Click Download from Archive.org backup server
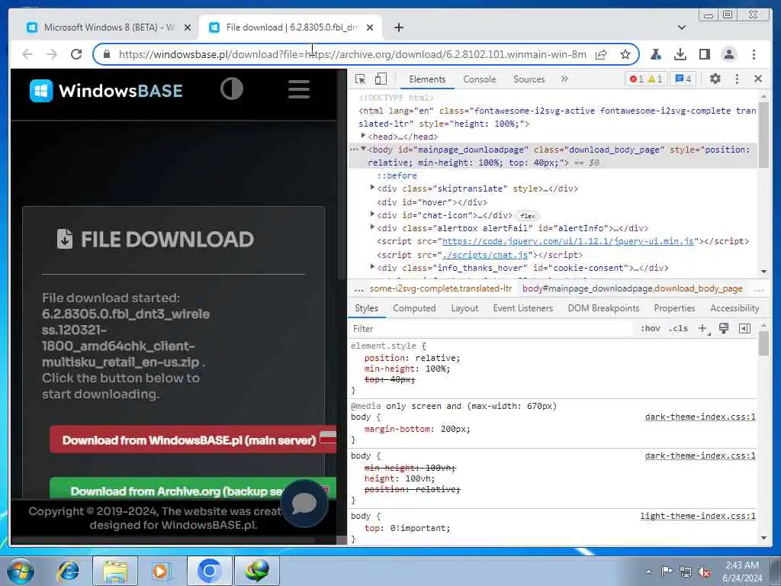This screenshot has height=586, width=781. tap(193, 488)
